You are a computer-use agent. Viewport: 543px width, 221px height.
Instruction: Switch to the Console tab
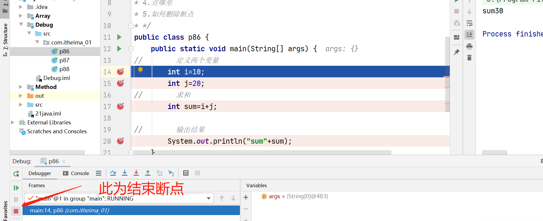[x=76, y=173]
